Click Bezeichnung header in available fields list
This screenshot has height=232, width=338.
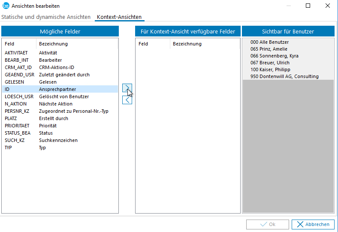coord(187,44)
